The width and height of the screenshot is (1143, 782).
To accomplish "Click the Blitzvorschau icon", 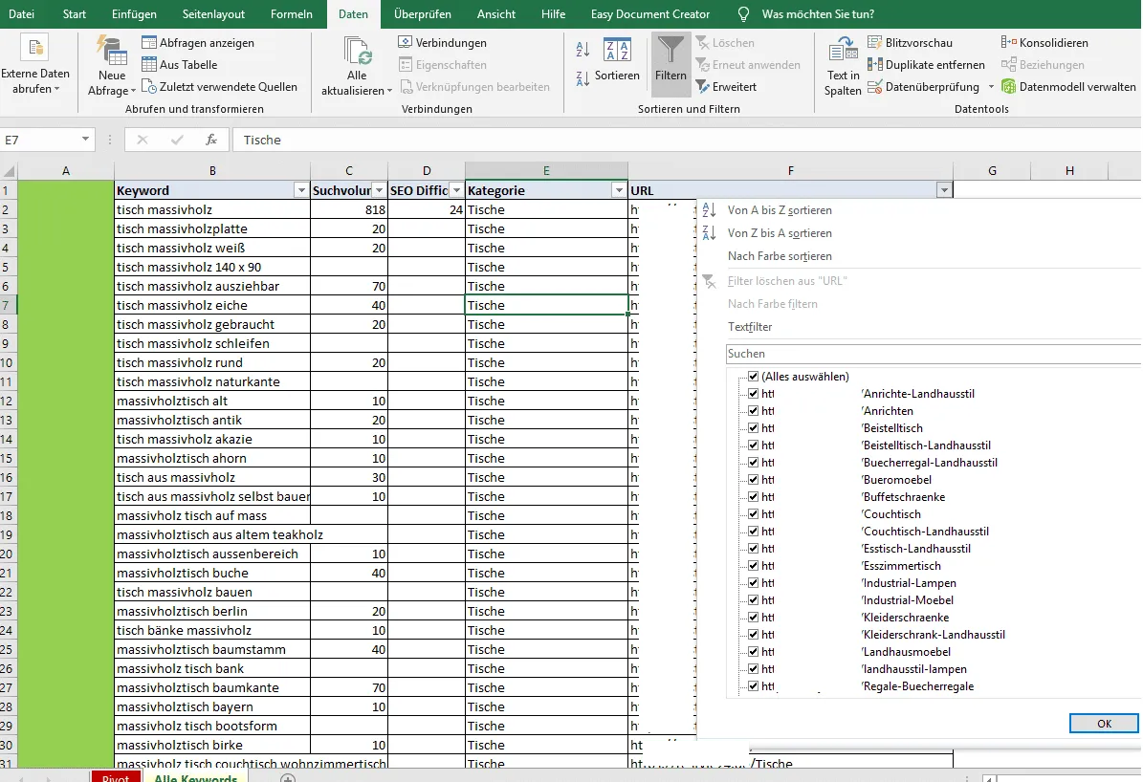I will (875, 42).
